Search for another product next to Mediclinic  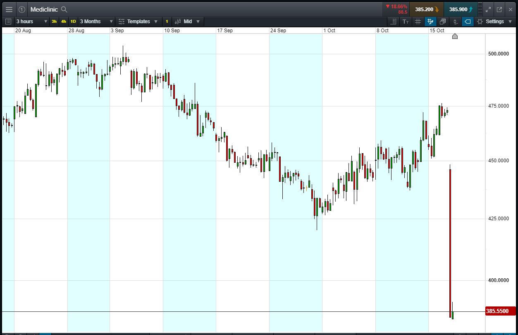(64, 9)
